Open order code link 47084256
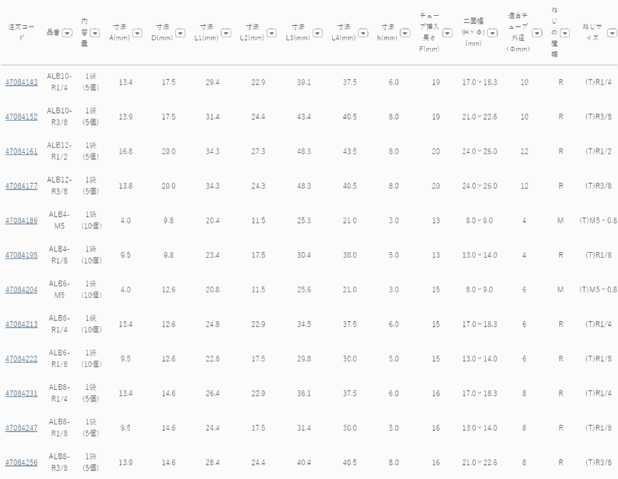Image resolution: width=618 pixels, height=479 pixels. (x=22, y=462)
